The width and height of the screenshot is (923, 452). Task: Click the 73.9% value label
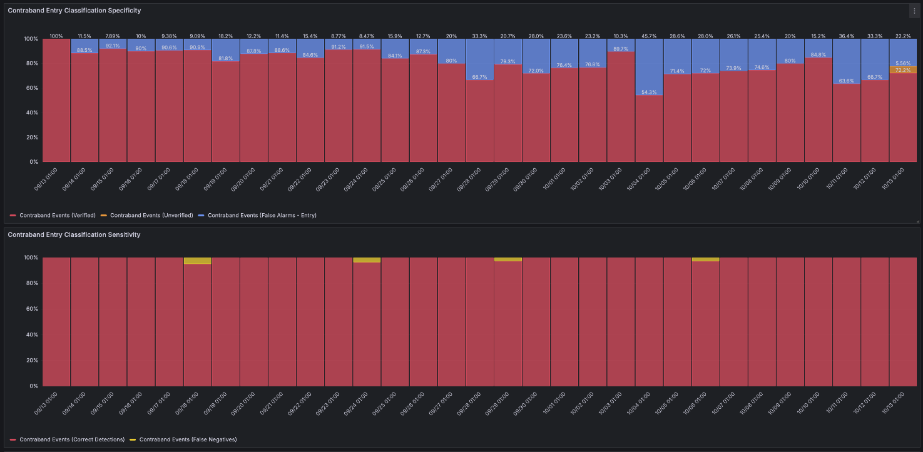point(733,68)
